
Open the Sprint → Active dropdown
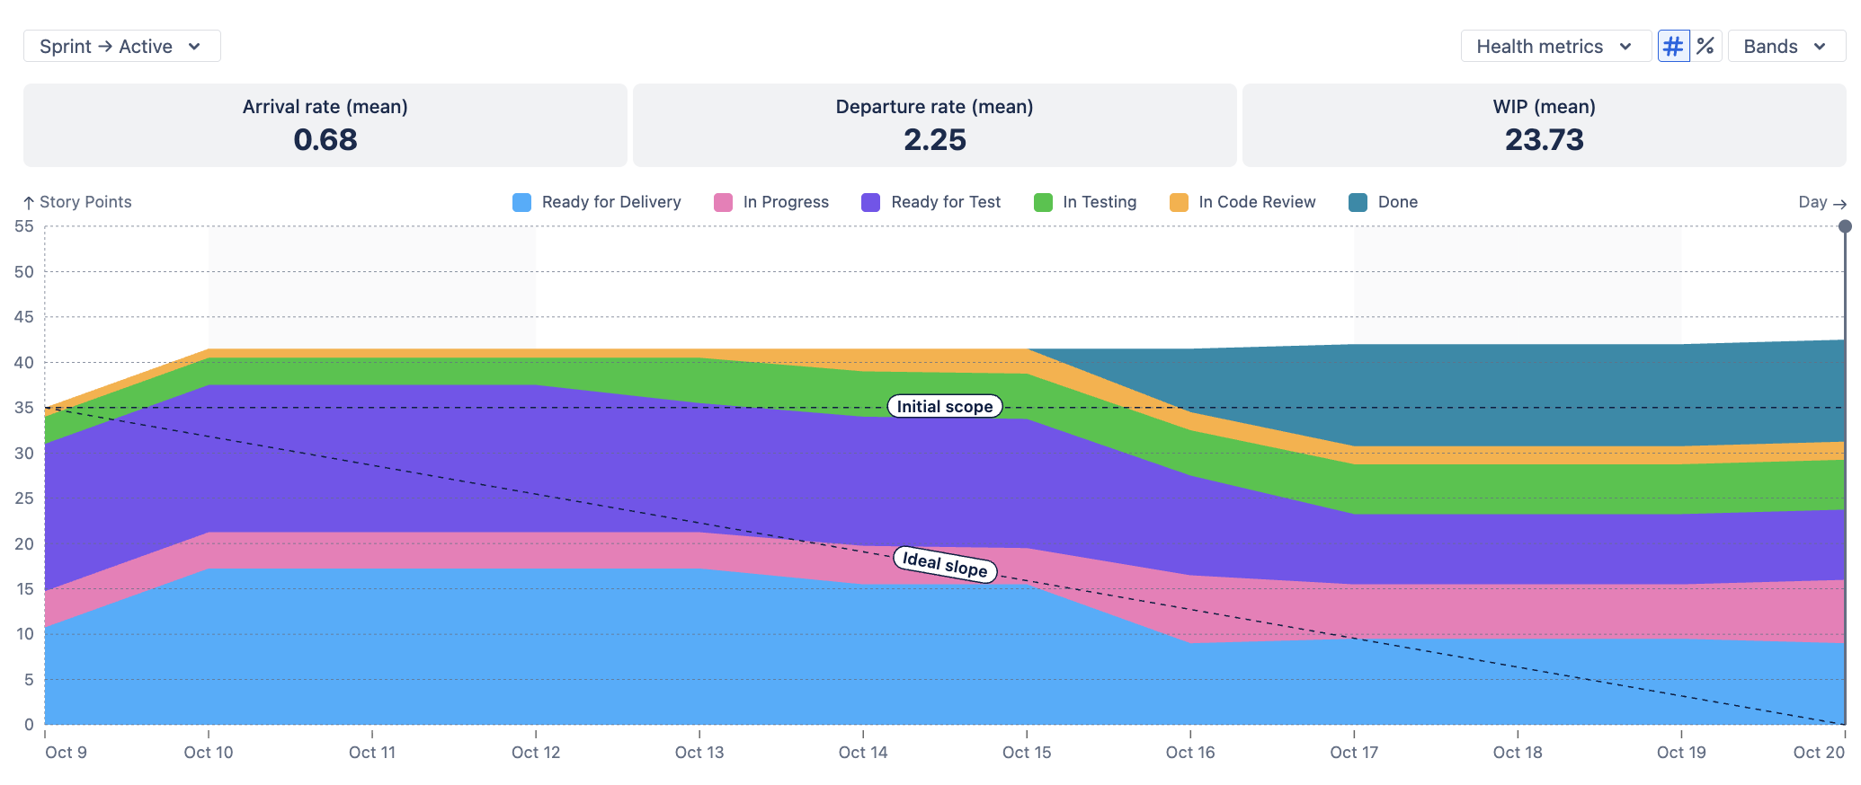click(122, 47)
